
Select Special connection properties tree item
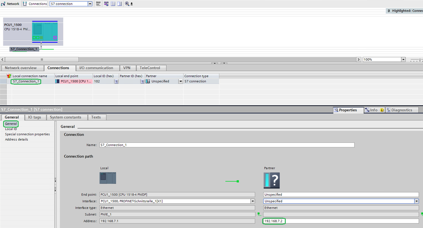[x=27, y=134]
